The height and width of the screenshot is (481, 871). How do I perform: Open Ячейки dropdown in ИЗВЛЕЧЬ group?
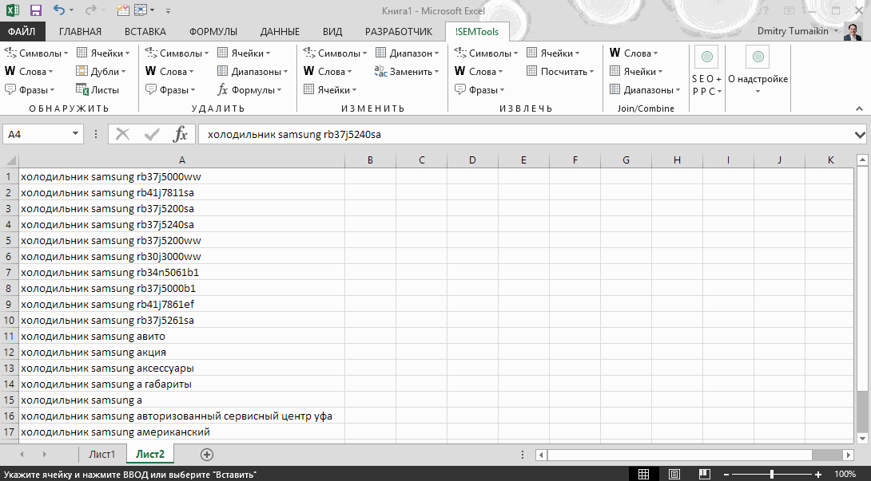point(553,53)
